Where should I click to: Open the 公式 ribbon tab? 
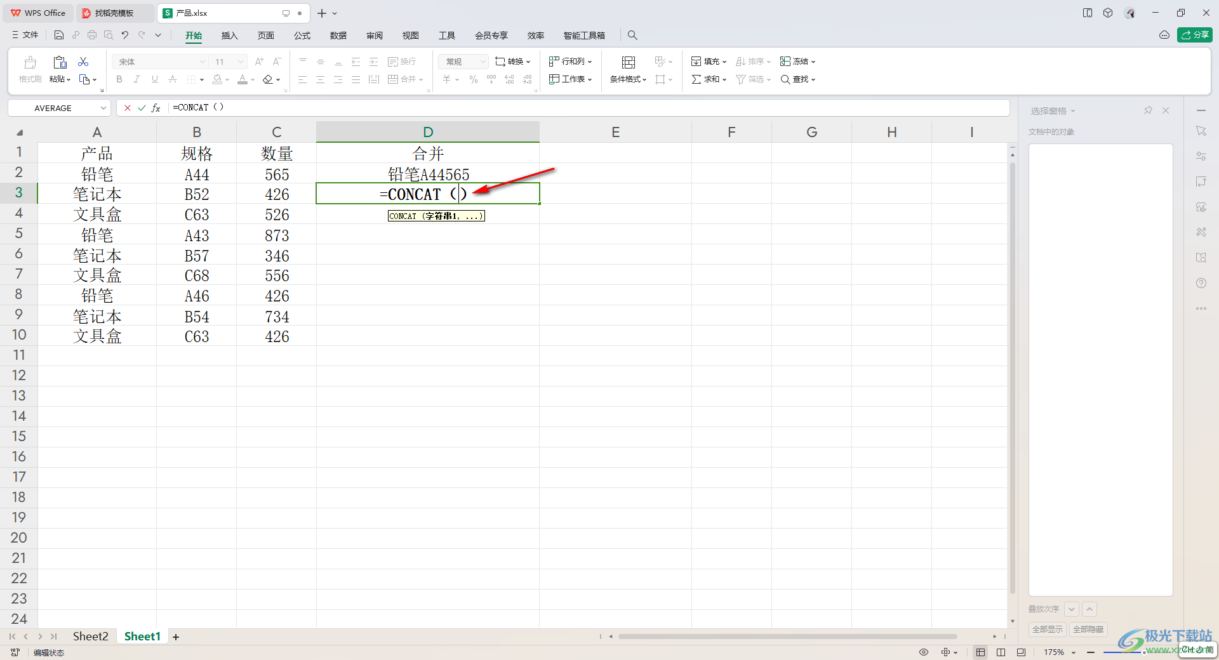(x=302, y=36)
